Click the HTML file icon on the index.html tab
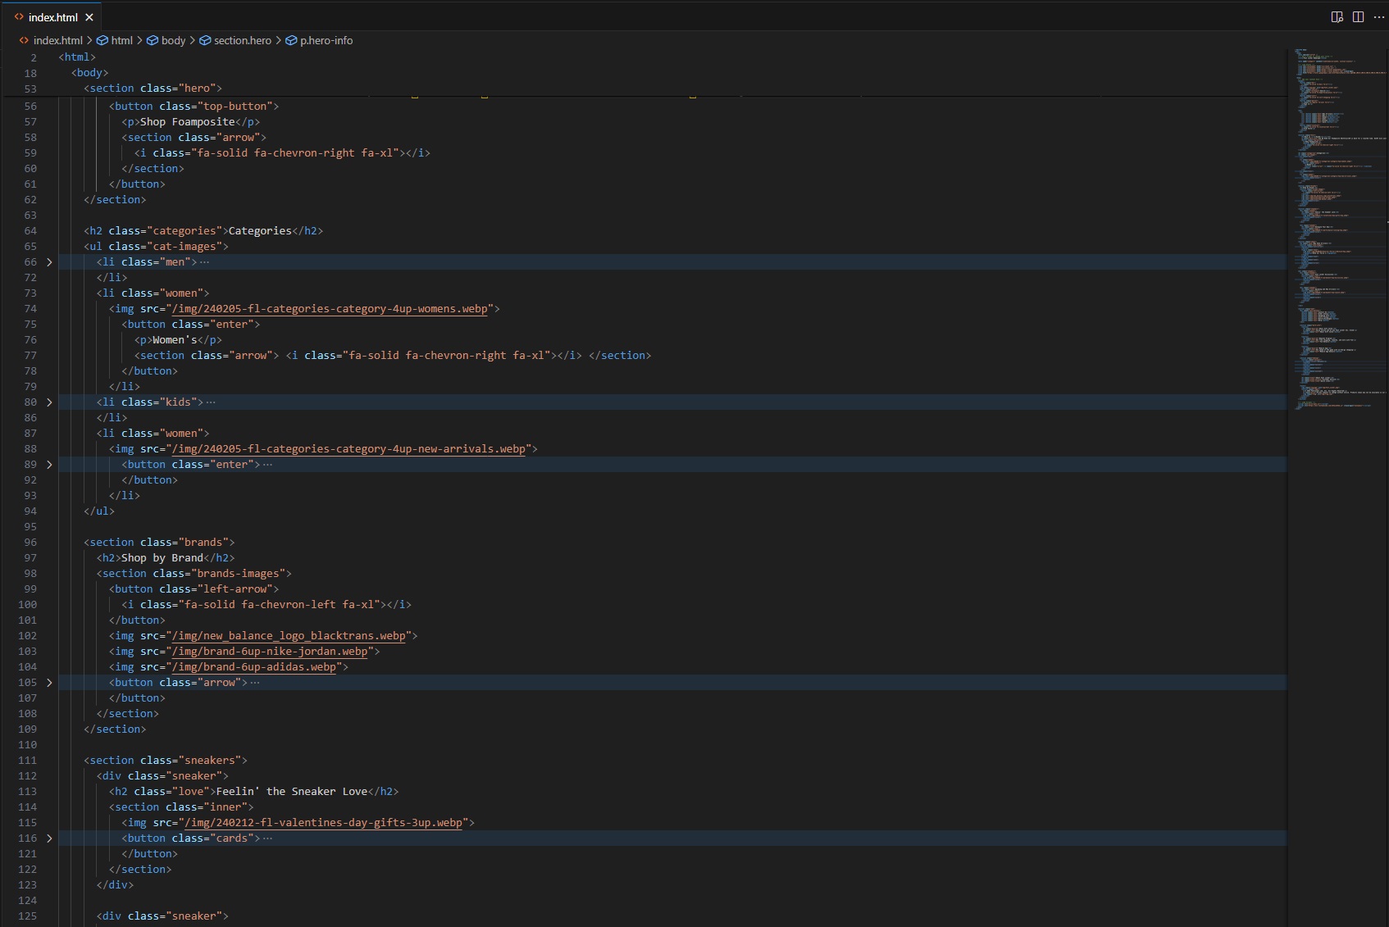Screen dimensions: 1389x927 pyautogui.click(x=19, y=17)
